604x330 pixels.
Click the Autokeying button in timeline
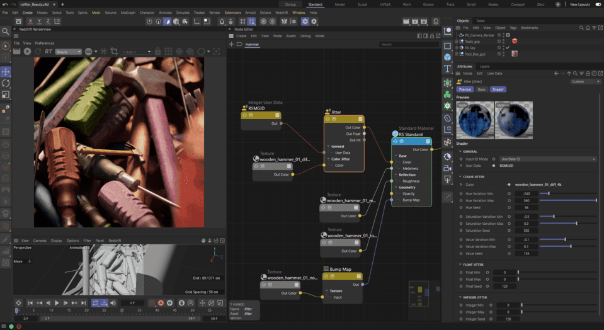pos(159,303)
